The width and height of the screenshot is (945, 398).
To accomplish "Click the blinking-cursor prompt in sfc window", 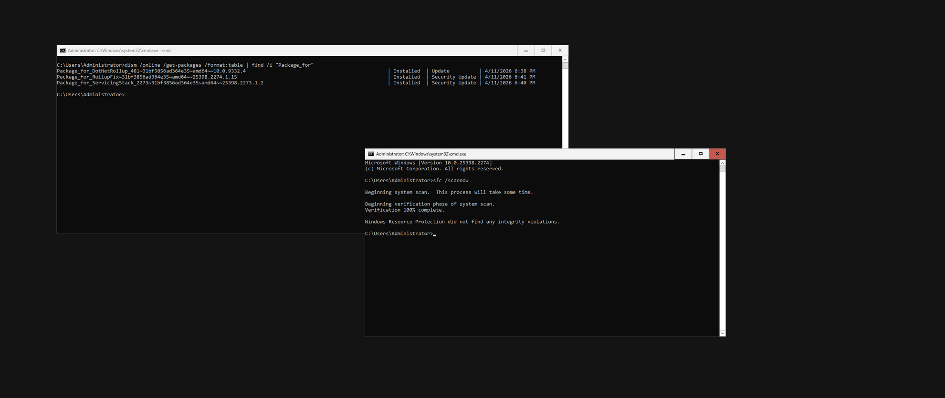I will (x=400, y=234).
